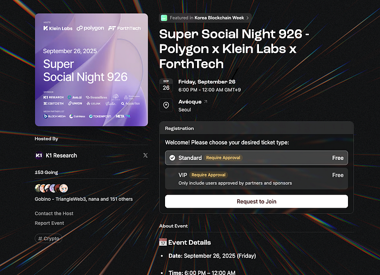Click the Sep 26 calendar date icon
380x275 pixels.
click(166, 85)
